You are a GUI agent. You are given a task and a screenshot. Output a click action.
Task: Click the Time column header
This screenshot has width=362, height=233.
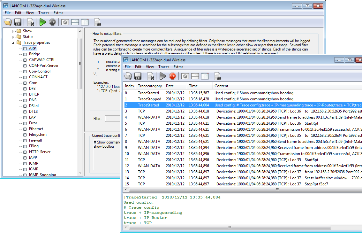193,86
